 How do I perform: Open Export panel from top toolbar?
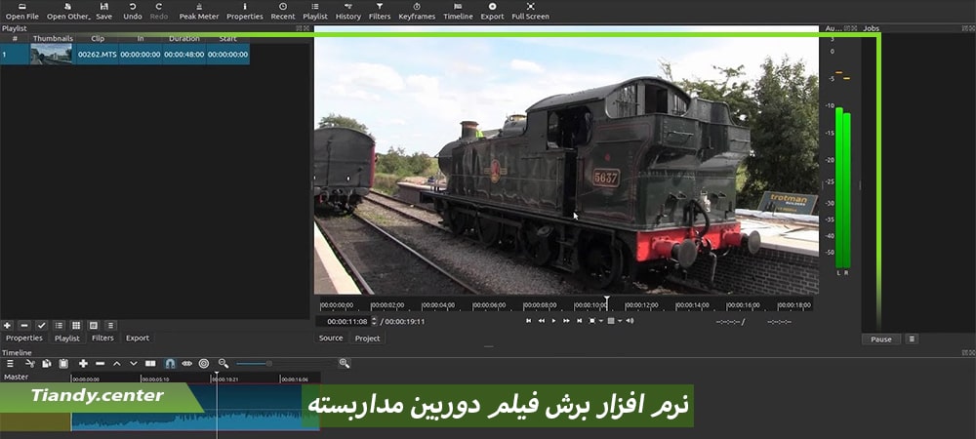tap(492, 11)
